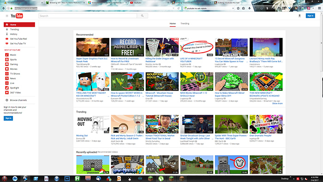This screenshot has width=323, height=182.
Task: Click the taskbar clock
Action: 314,179
